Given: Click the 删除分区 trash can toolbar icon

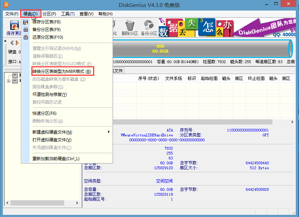Looking at the screenshot, I should (x=130, y=25).
